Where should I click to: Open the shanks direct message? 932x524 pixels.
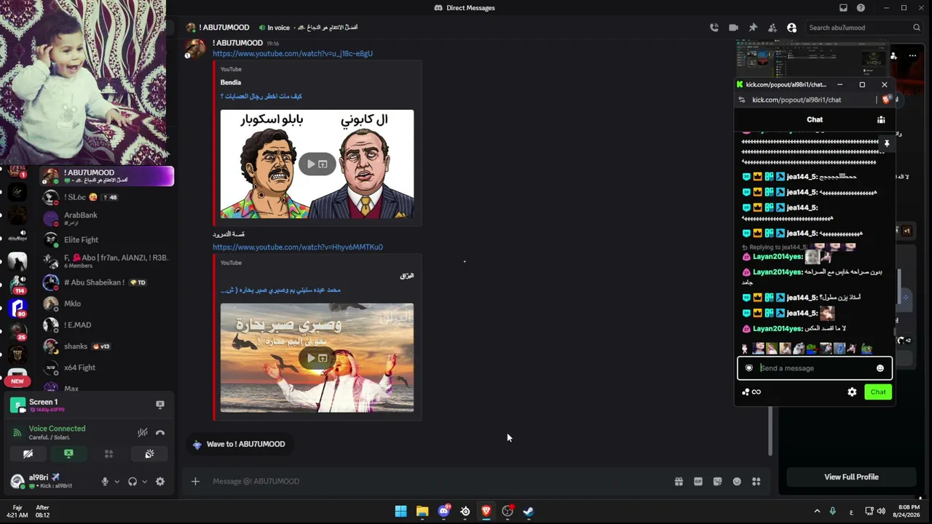[x=106, y=346]
